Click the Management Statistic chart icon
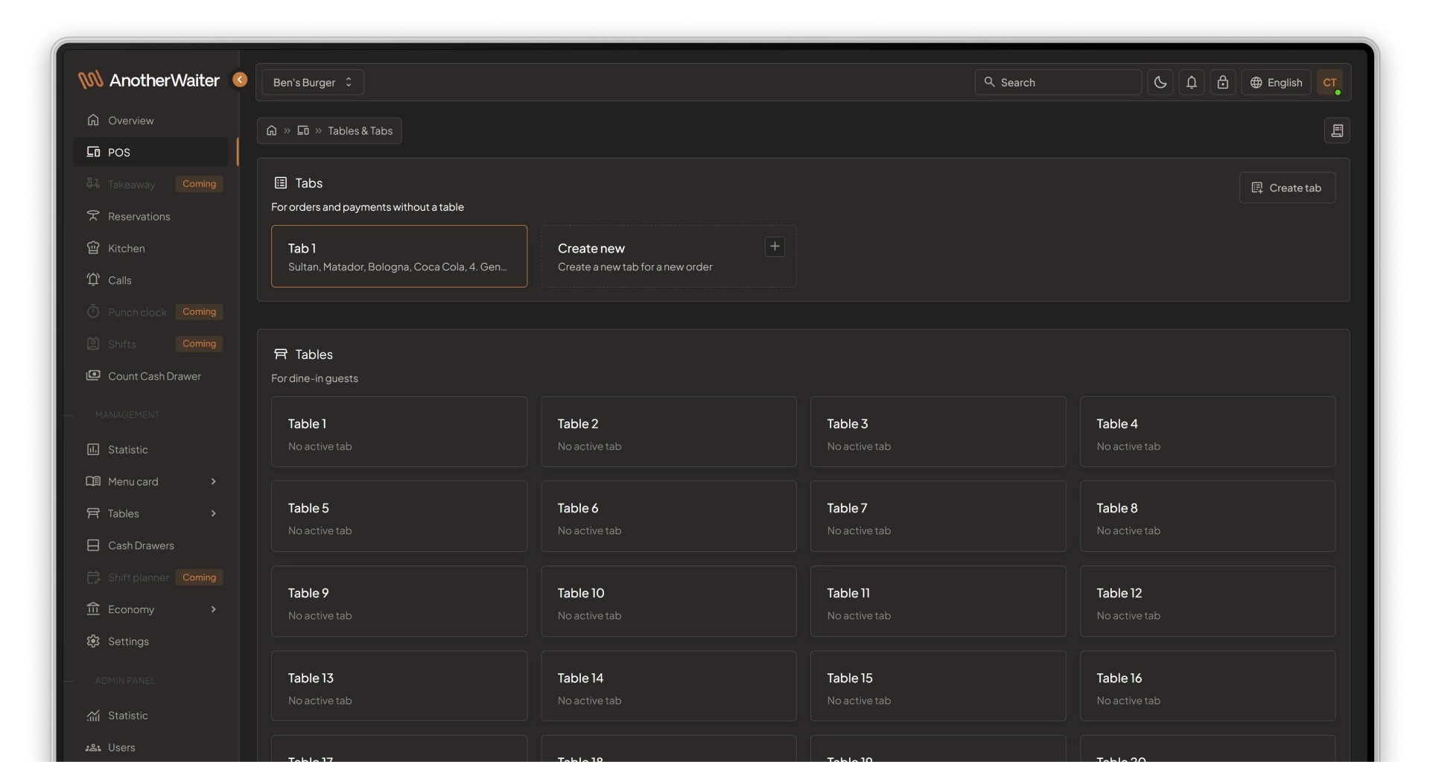The width and height of the screenshot is (1430, 762). 93,449
